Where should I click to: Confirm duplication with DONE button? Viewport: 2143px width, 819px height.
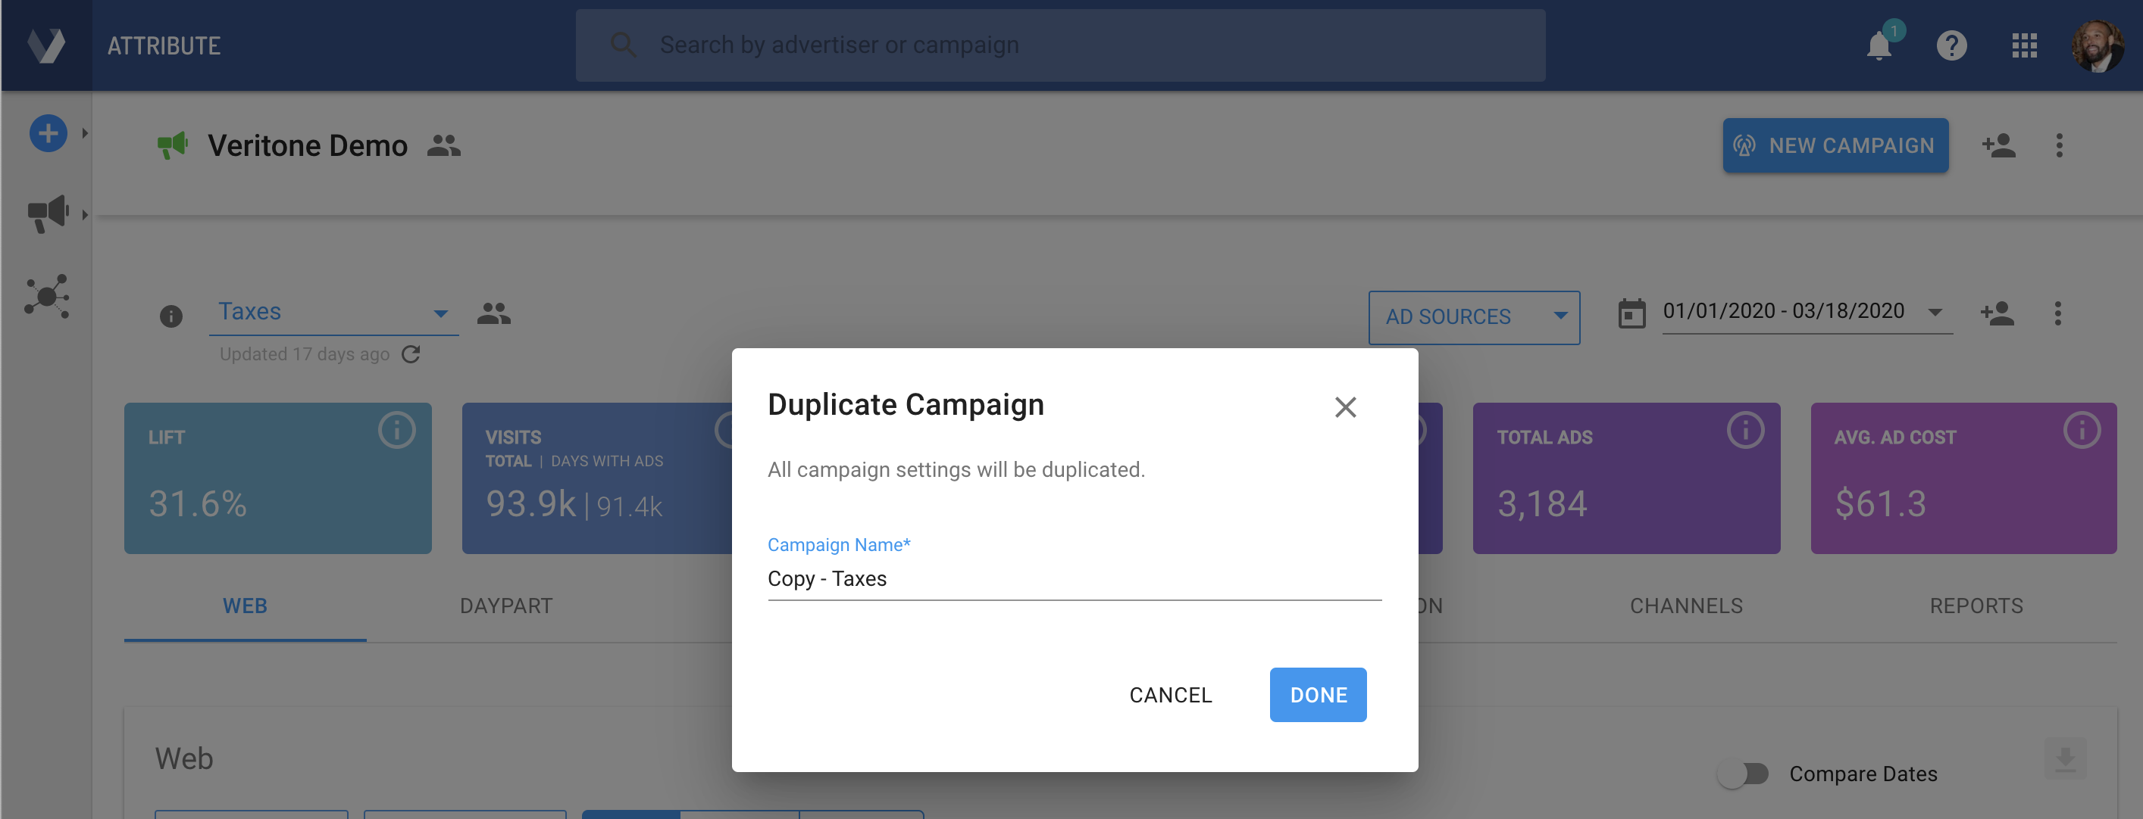(x=1318, y=694)
